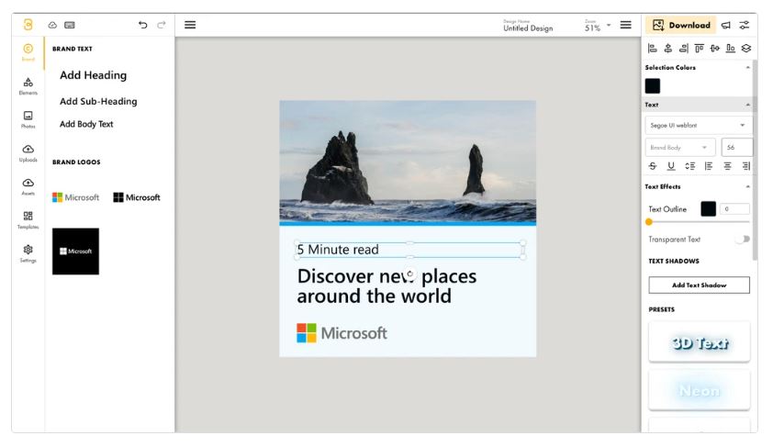This screenshot has height=447, width=773.
Task: Click the cloud save status icon
Action: point(52,25)
